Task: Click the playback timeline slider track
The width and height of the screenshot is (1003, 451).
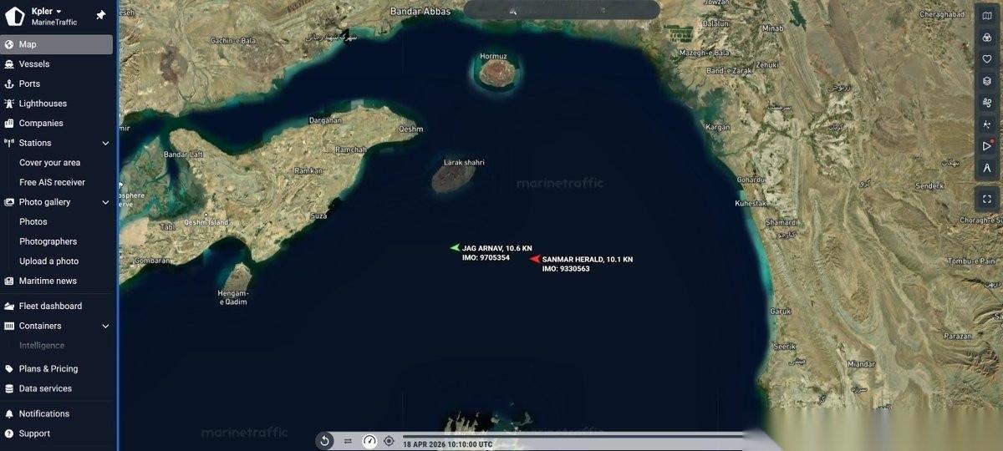Action: pyautogui.click(x=573, y=434)
